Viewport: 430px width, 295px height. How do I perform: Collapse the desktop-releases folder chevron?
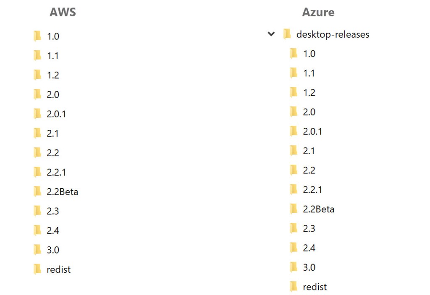(272, 34)
